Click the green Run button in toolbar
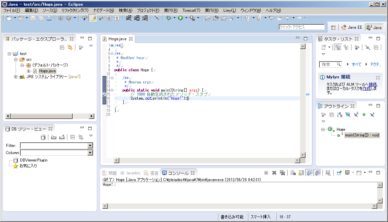The height and width of the screenshot is (222, 388). coord(180,18)
